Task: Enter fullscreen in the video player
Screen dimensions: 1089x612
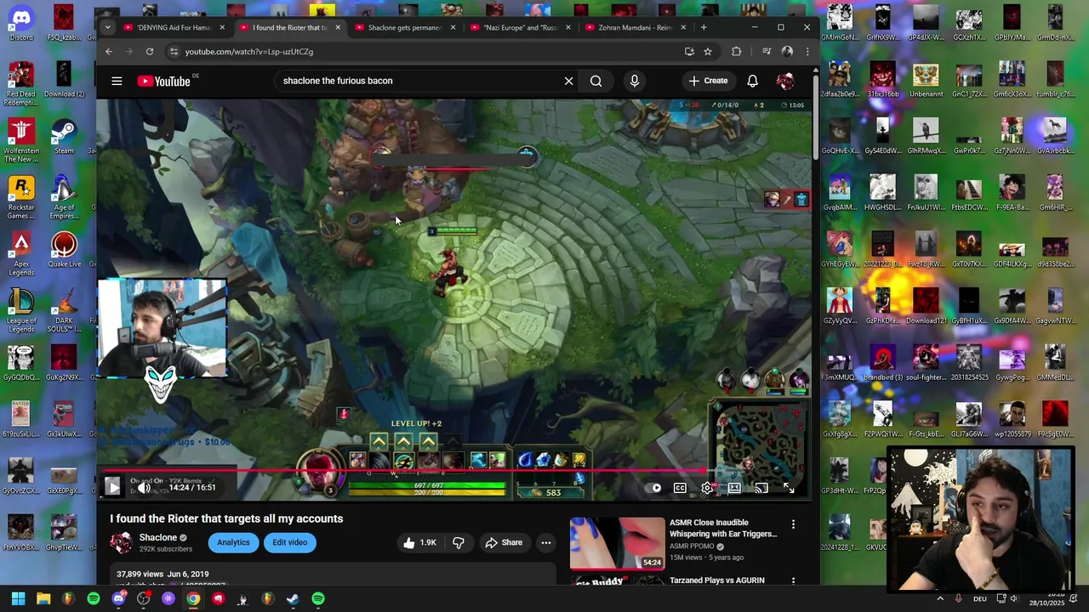Action: click(x=789, y=488)
